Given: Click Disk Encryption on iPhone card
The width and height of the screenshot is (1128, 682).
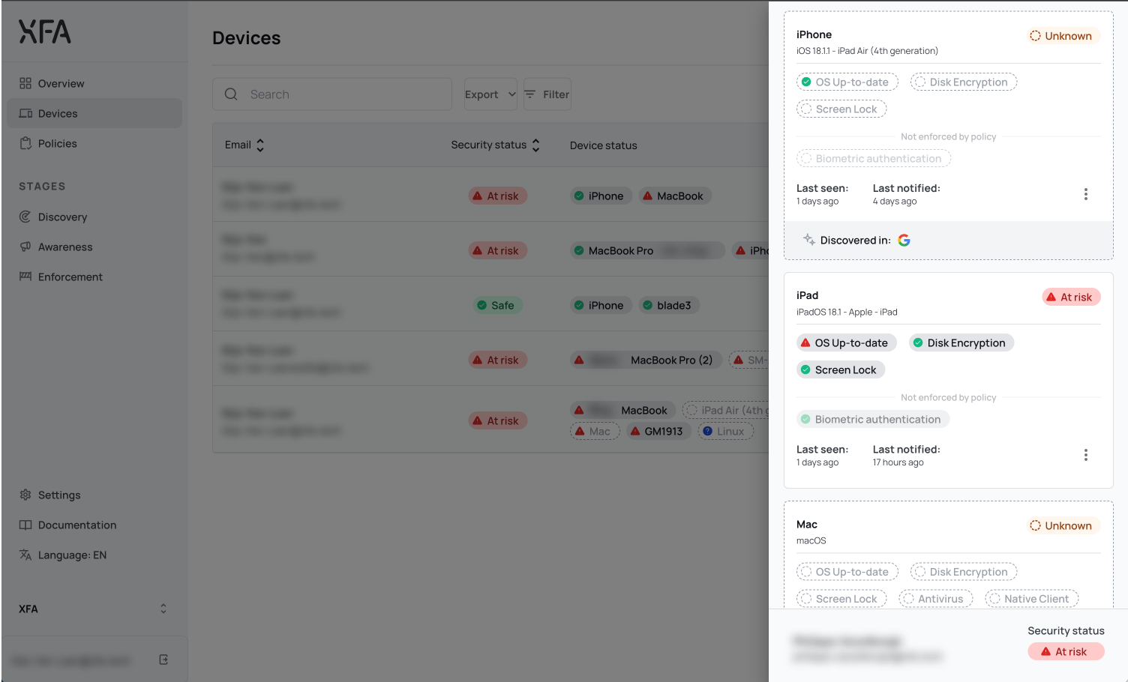Looking at the screenshot, I should coord(964,82).
